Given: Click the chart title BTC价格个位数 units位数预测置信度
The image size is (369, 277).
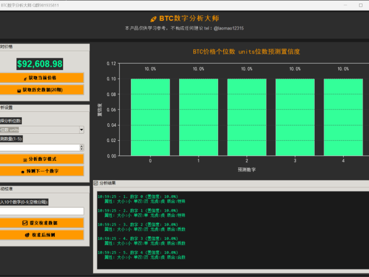Looking at the screenshot, I should click(246, 51).
